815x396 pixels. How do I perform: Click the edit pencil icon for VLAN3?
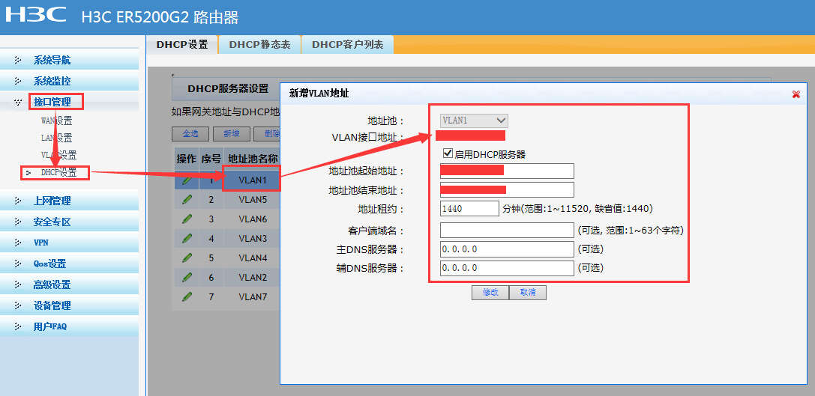click(x=187, y=238)
